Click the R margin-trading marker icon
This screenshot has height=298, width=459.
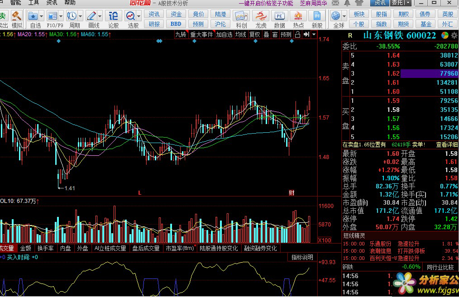350,36
